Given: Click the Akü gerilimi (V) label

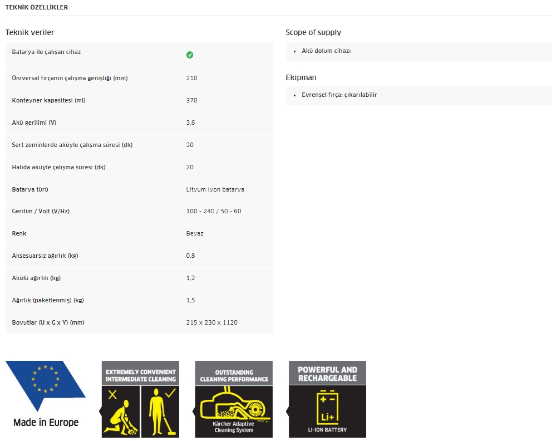Looking at the screenshot, I should pyautogui.click(x=34, y=122).
